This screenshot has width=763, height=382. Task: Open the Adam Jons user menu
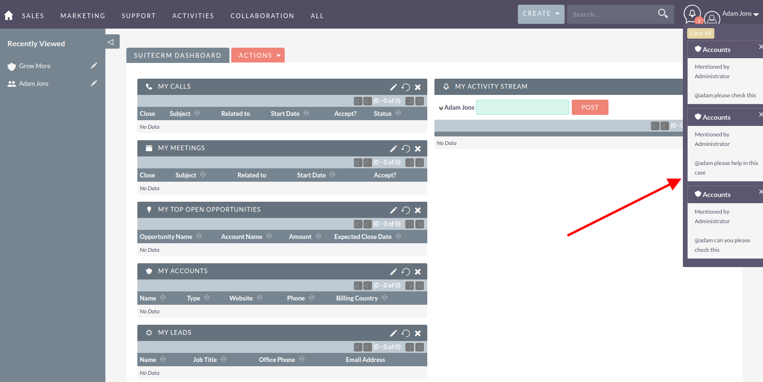coord(740,14)
